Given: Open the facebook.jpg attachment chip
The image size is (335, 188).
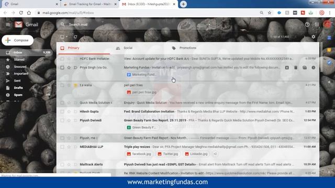Looking at the screenshot, I should click(x=139, y=154).
